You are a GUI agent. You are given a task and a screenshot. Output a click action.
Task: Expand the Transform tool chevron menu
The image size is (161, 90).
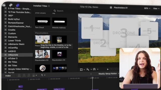84,69
